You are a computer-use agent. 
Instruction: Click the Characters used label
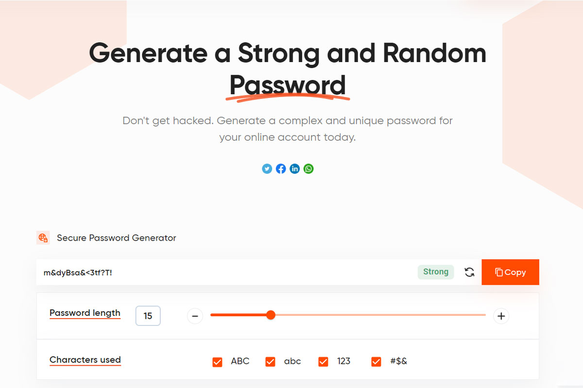pos(85,360)
